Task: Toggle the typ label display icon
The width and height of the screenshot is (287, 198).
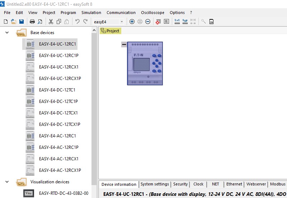Action: (185, 22)
